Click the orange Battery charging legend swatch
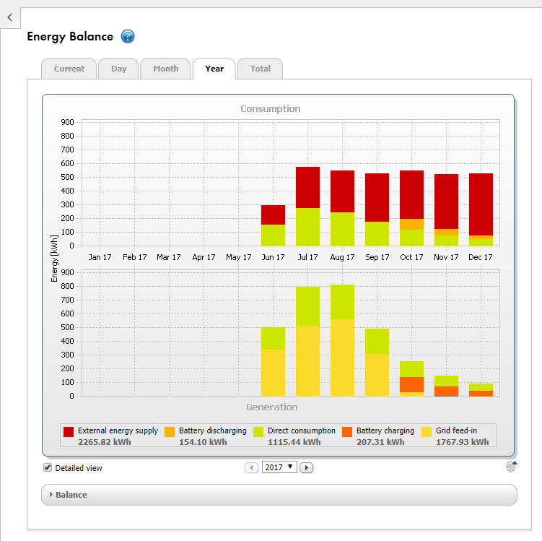 point(347,431)
